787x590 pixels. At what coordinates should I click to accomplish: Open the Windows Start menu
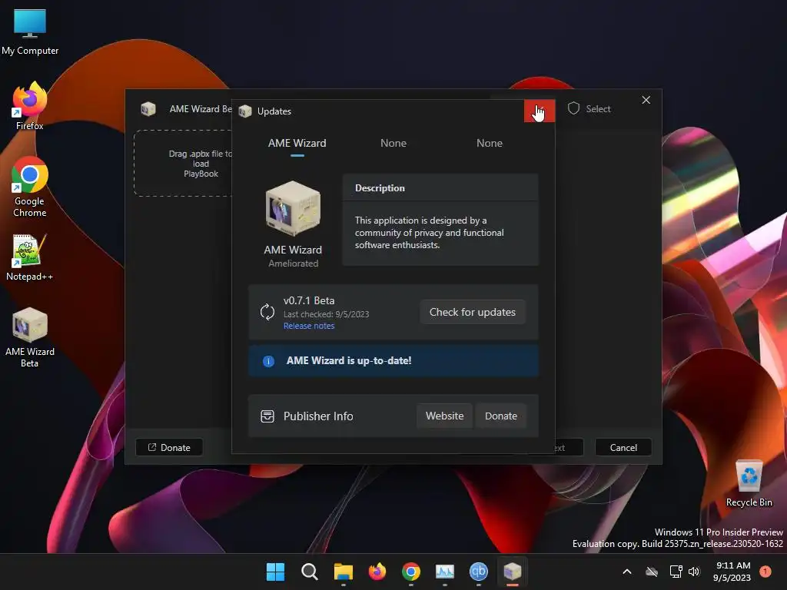[x=275, y=572]
